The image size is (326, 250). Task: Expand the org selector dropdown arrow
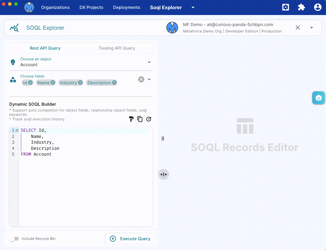point(312,28)
